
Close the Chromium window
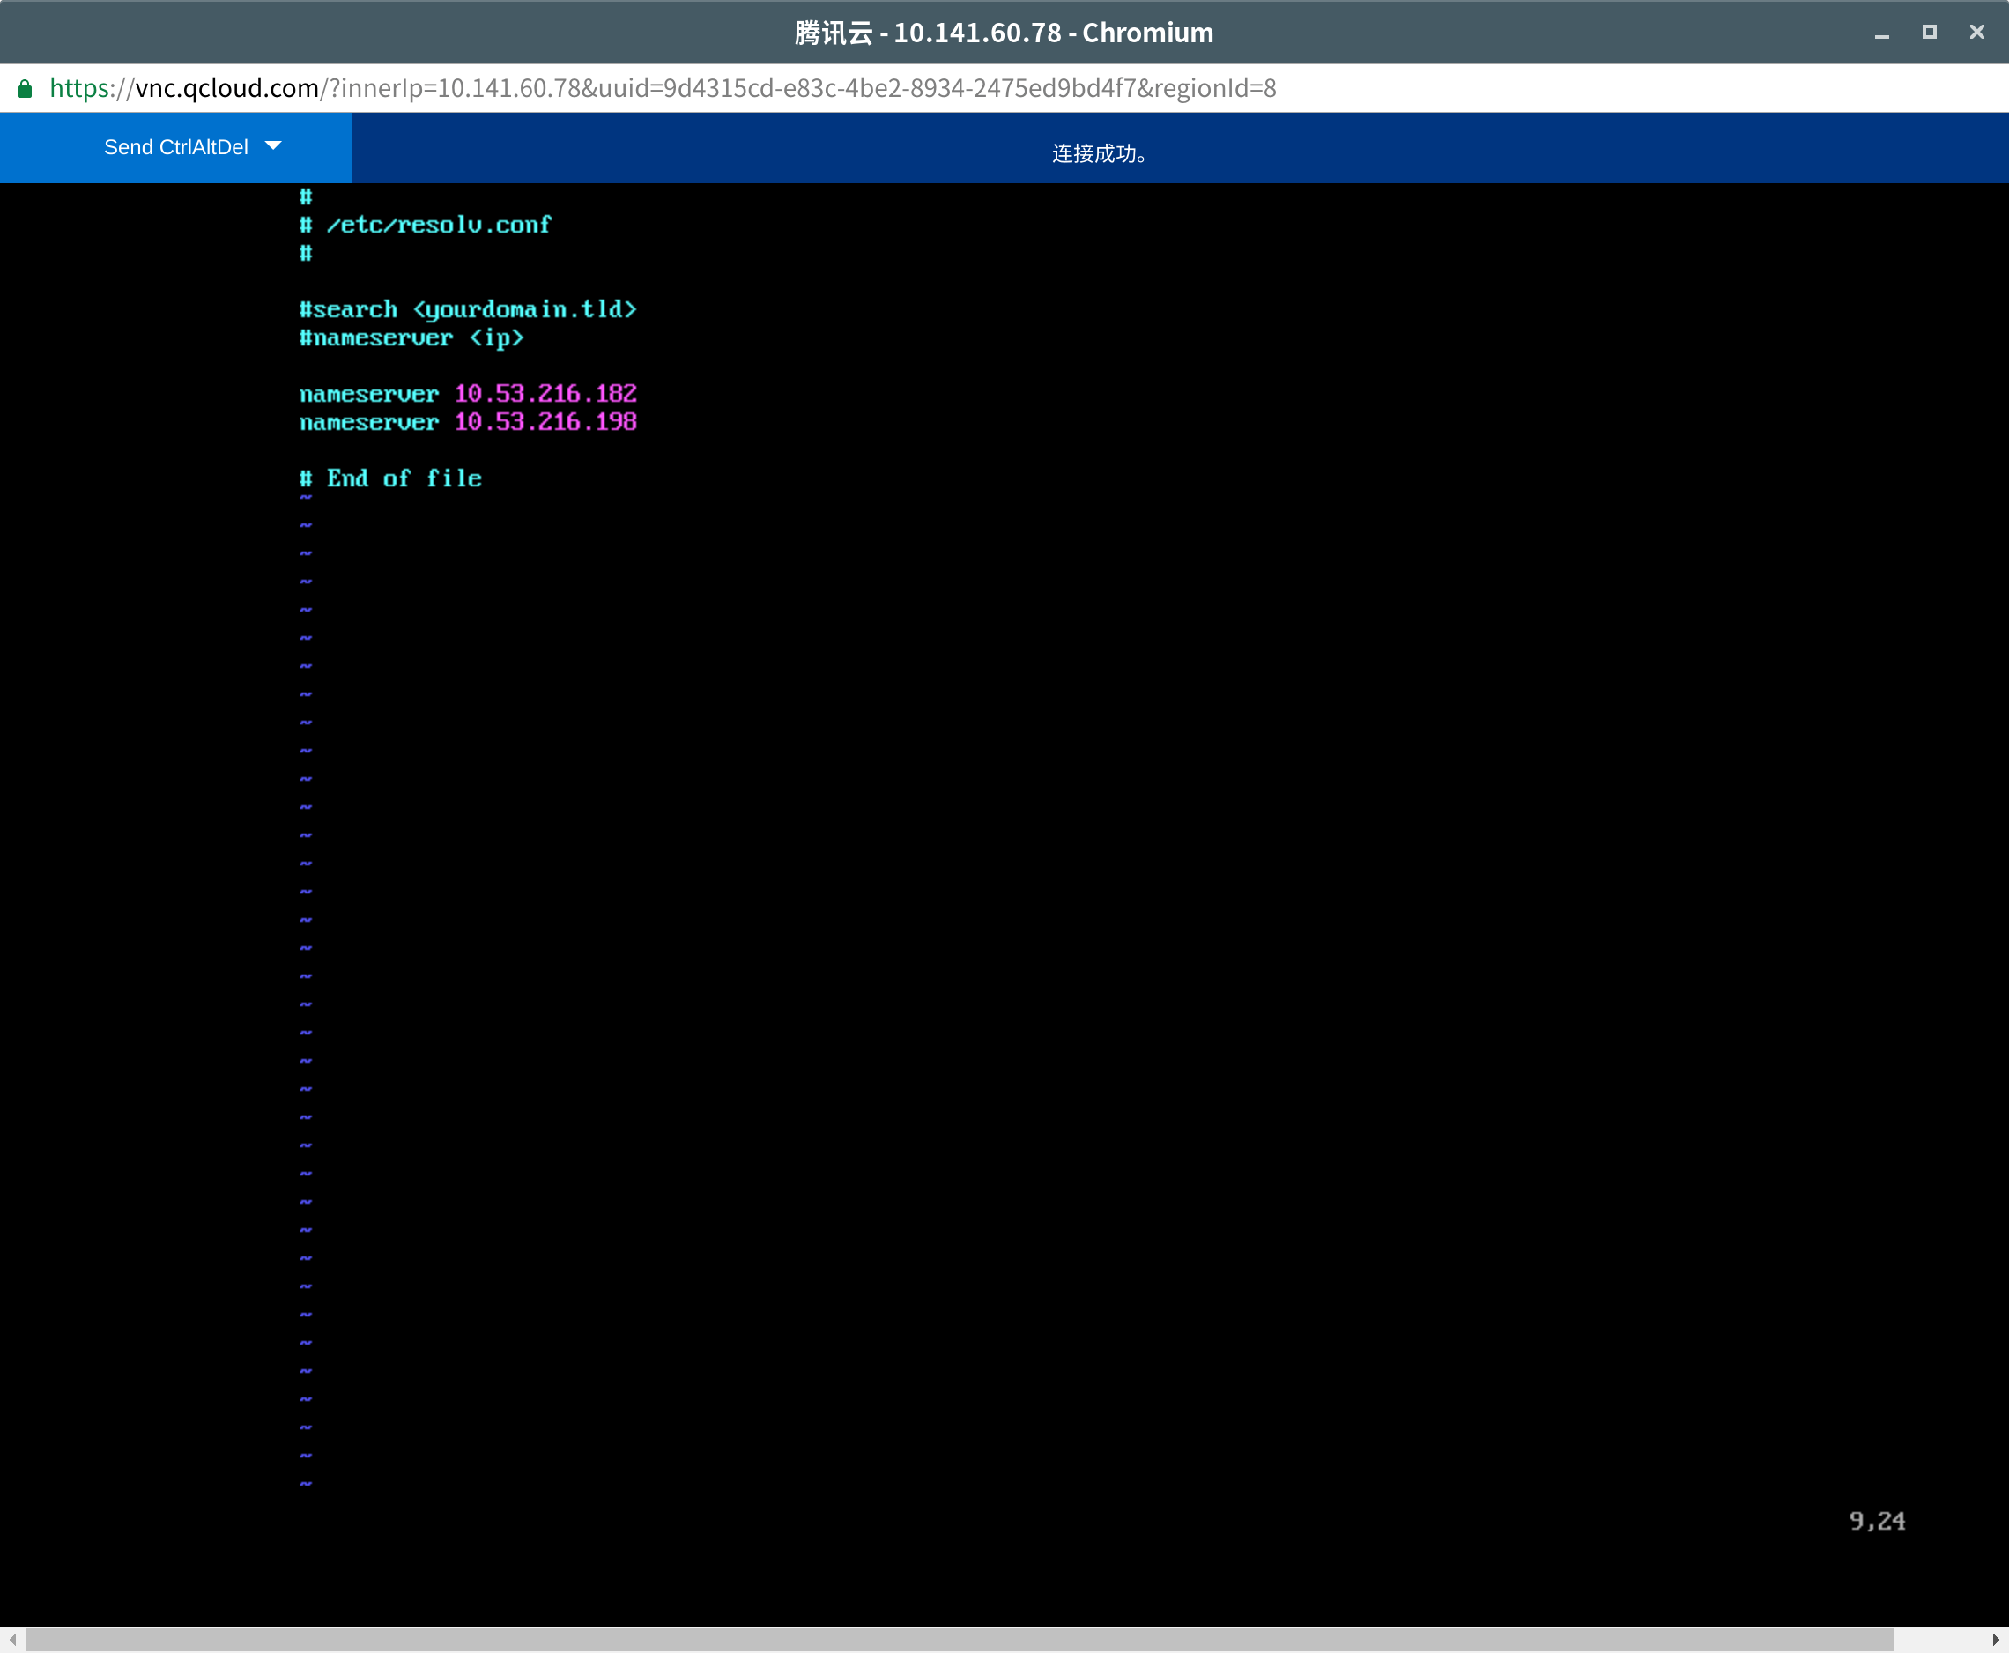(x=1976, y=33)
